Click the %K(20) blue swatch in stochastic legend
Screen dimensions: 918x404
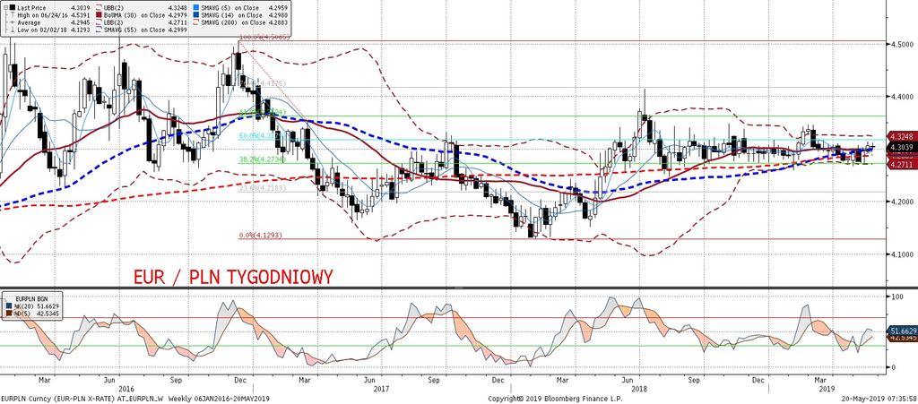click(x=9, y=305)
